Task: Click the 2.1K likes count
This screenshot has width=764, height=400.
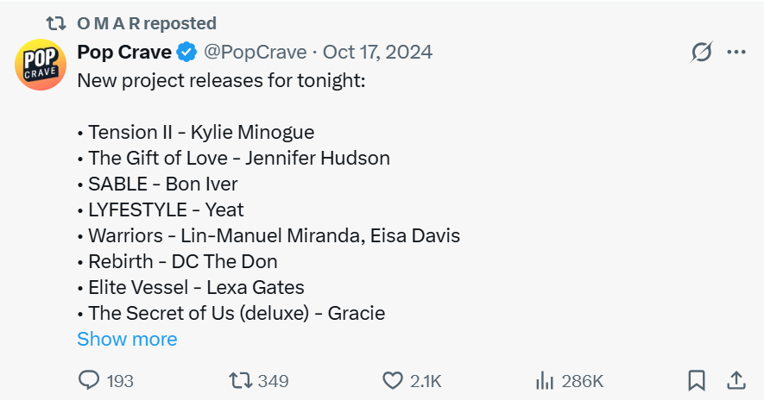Action: [425, 381]
